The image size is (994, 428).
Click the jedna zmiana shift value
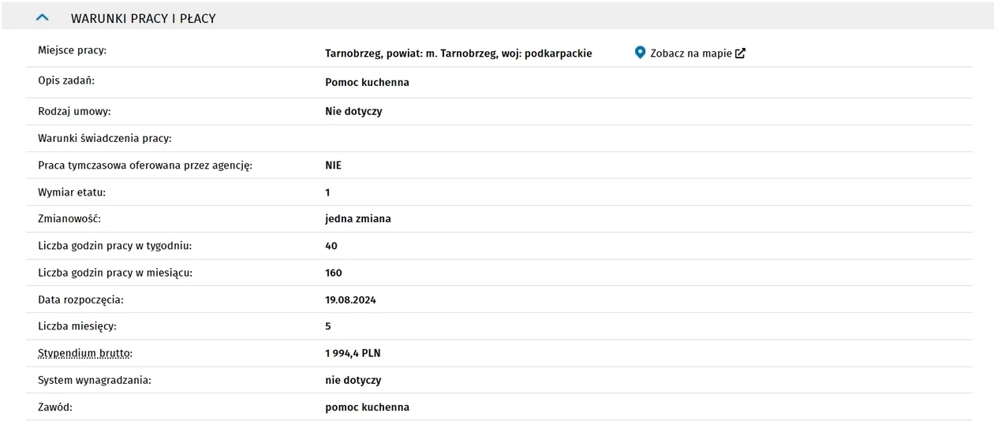click(358, 218)
